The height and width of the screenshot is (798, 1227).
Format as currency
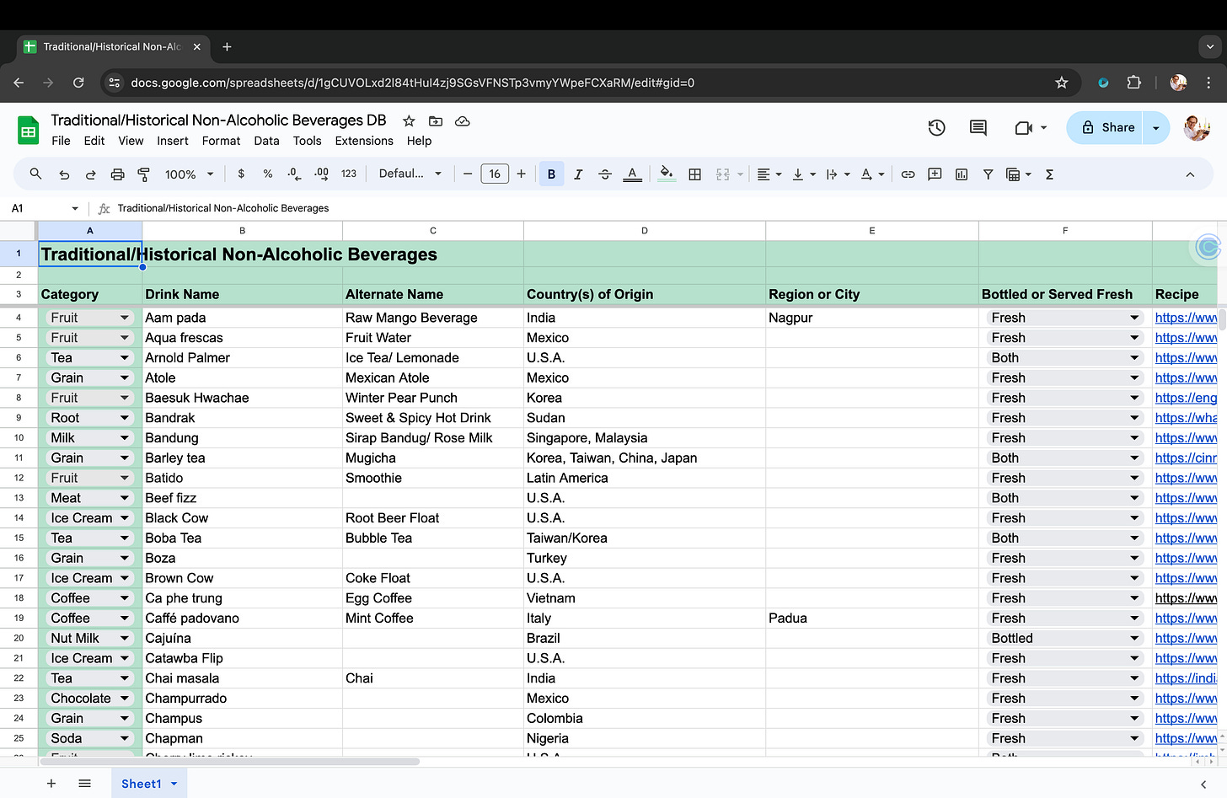[241, 174]
